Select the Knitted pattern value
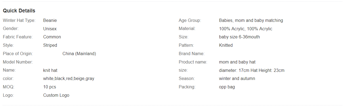 coord(226,45)
